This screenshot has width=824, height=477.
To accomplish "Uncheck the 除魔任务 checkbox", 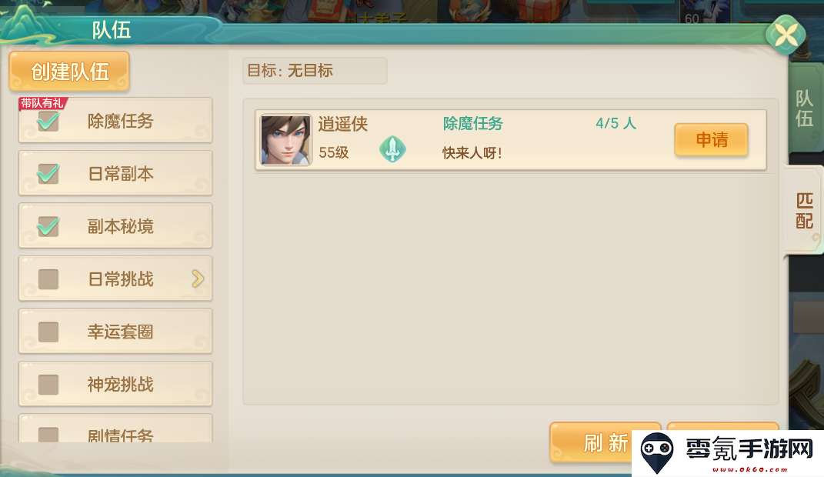I will tap(48, 122).
